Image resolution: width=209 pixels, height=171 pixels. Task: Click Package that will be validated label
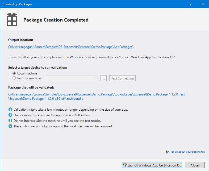point(31,87)
